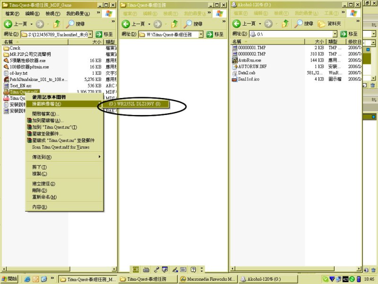The height and width of the screenshot is (284, 378).
Task: Open the language bar help icon
Action: [193, 269]
